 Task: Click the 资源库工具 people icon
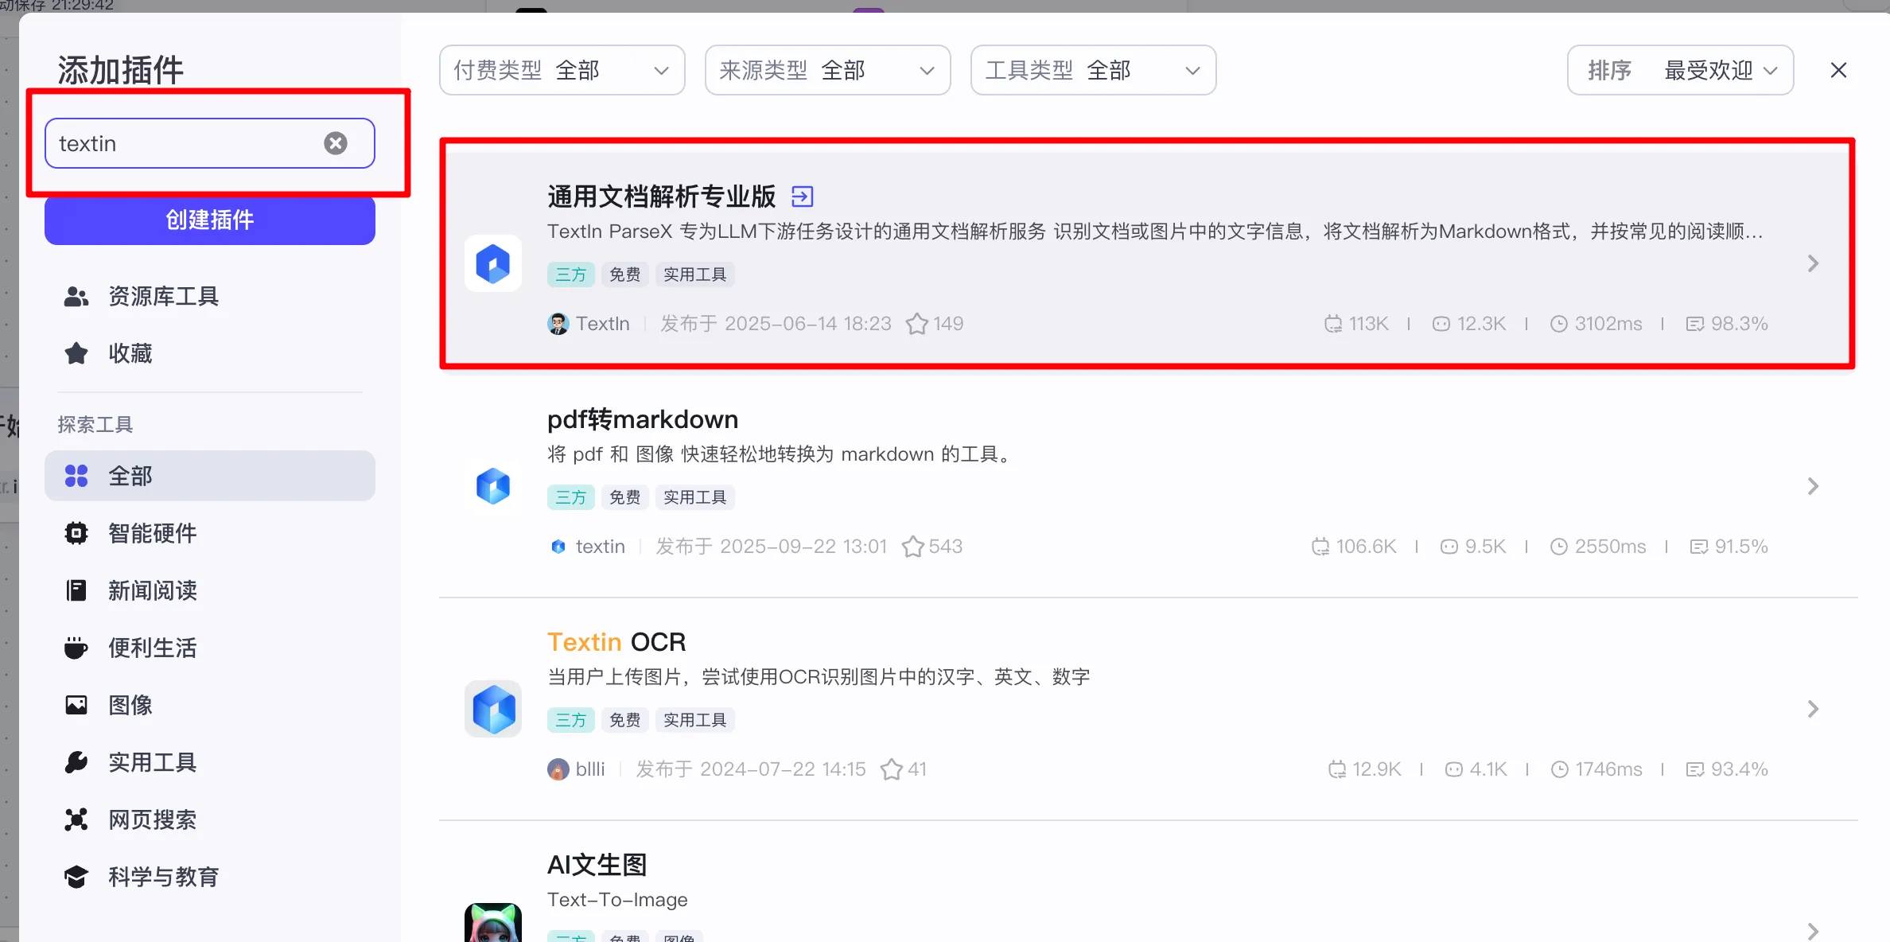tap(76, 297)
